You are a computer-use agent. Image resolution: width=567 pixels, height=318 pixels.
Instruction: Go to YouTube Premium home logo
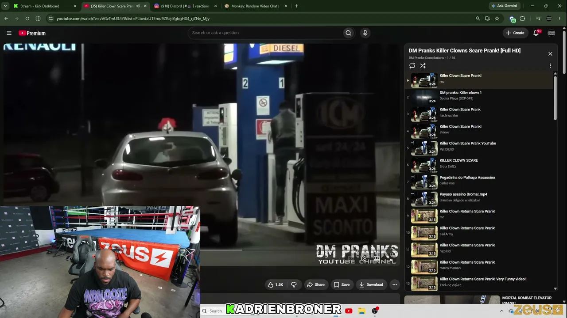click(32, 33)
